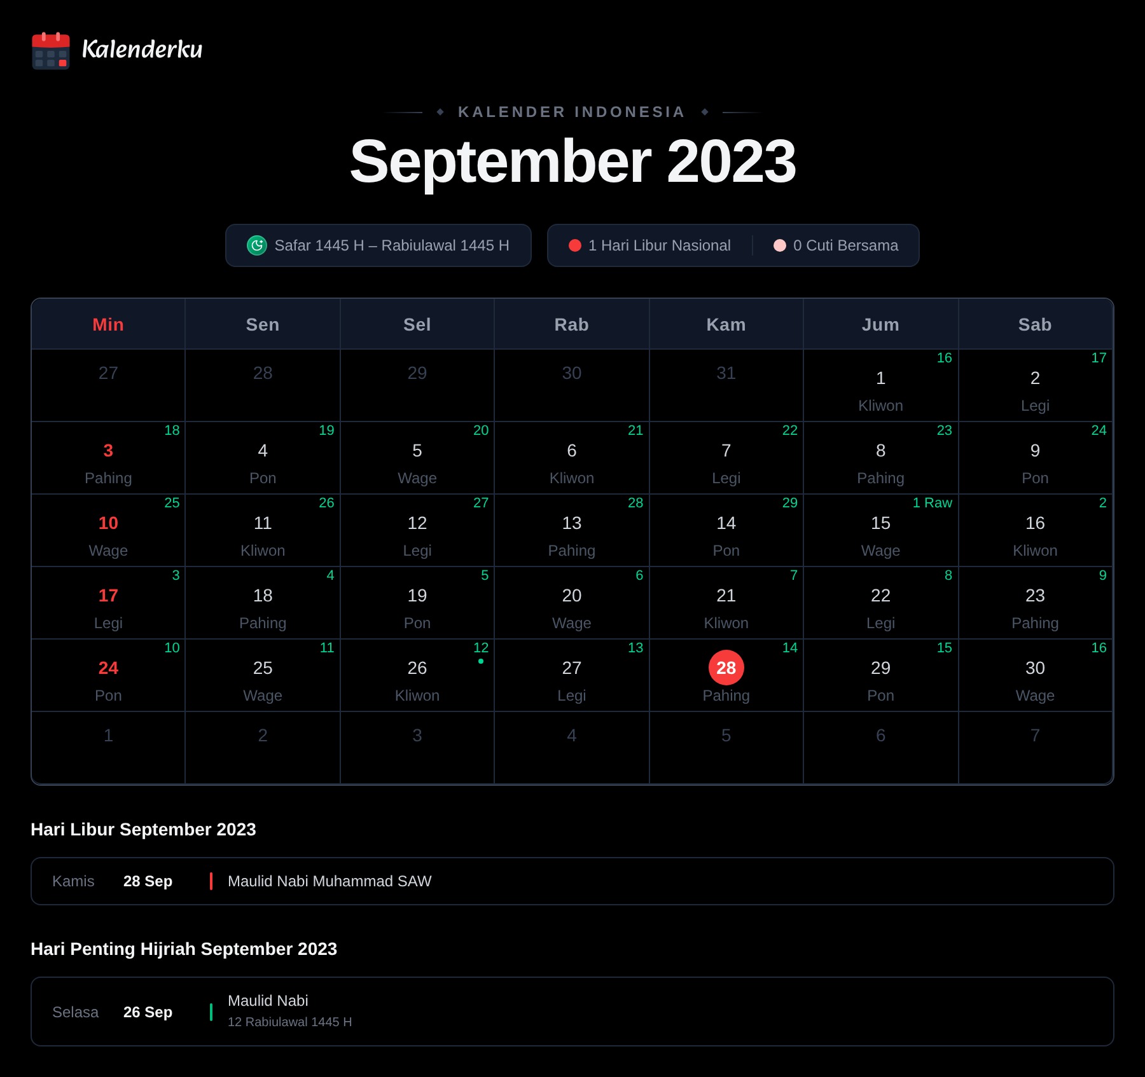Go to next month date 7
The height and width of the screenshot is (1077, 1145).
1036,748
